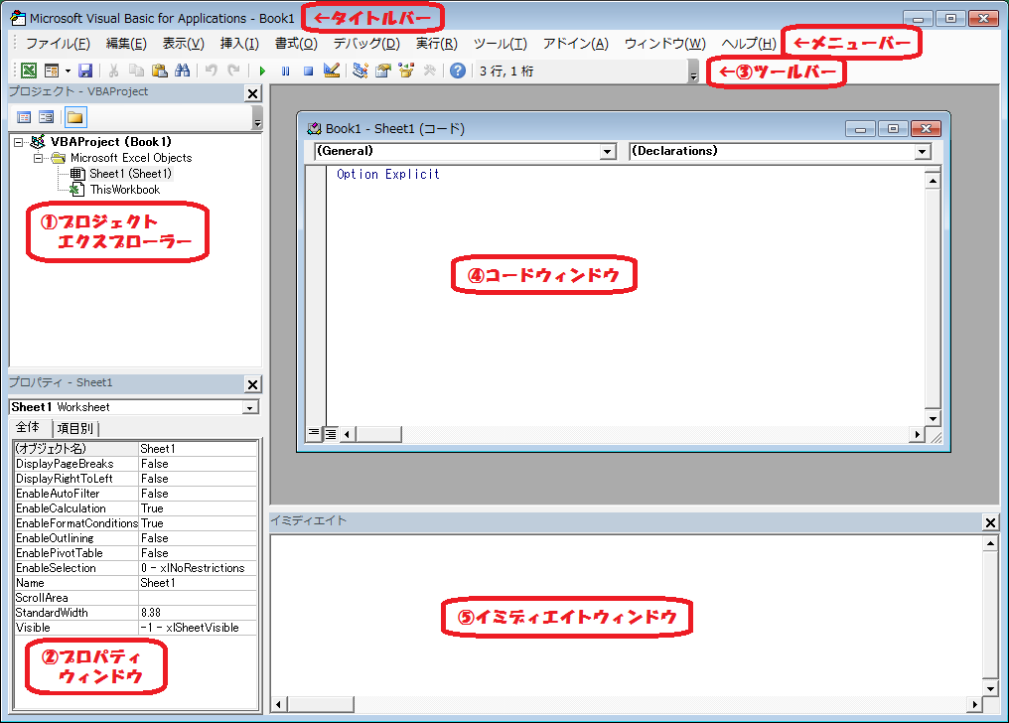This screenshot has width=1009, height=723.
Task: Select the EnableSelection xlNoRestrictions value
Action: (198, 568)
